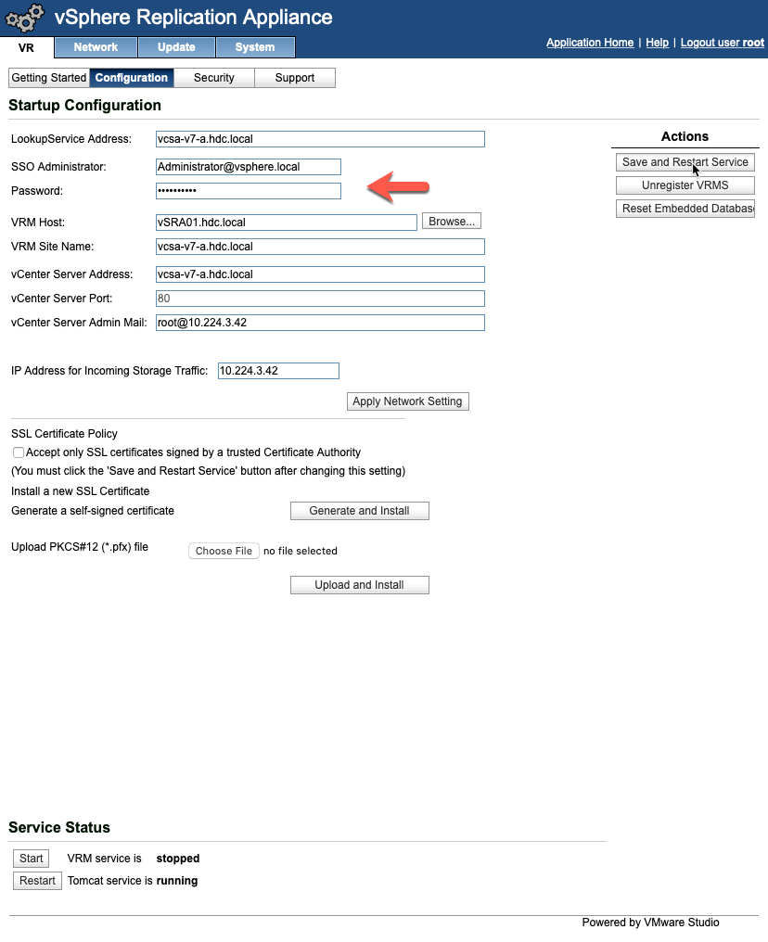Image resolution: width=768 pixels, height=942 pixels.
Task: Click the 'Tomcat service is' label
Action: click(110, 881)
